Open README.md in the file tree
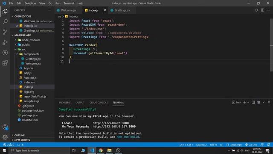The image size is (273, 154). 29,120
